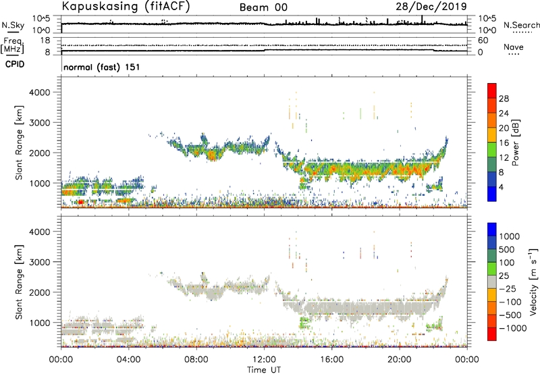This screenshot has height=374, width=540.
Task: Click the 'Slant Range [km]' label of the velocity panel
Action: (x=19, y=282)
